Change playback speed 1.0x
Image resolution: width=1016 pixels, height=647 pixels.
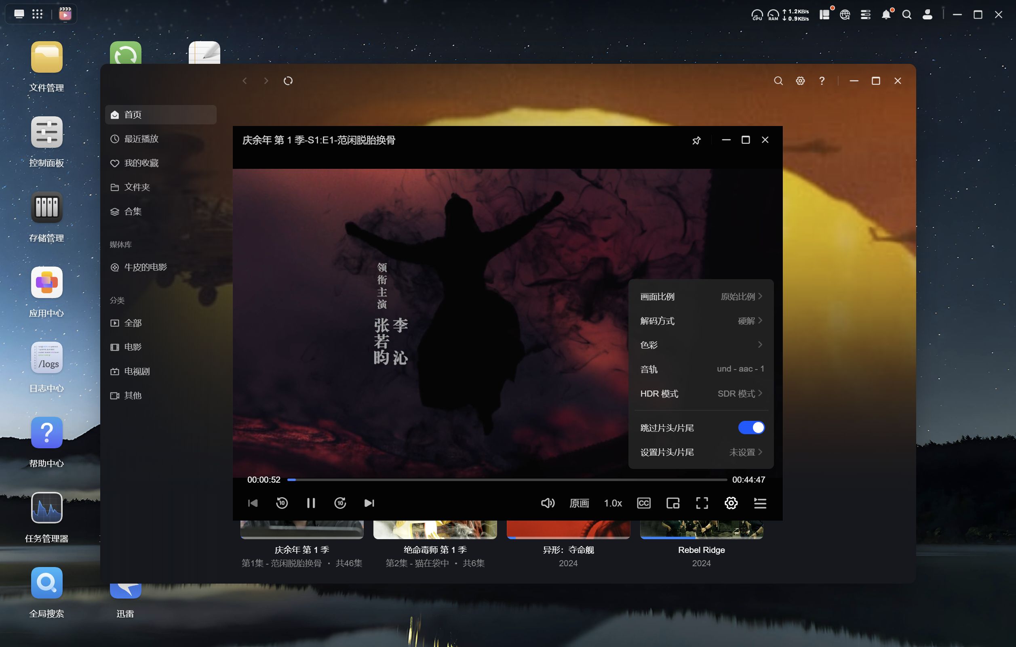point(613,503)
